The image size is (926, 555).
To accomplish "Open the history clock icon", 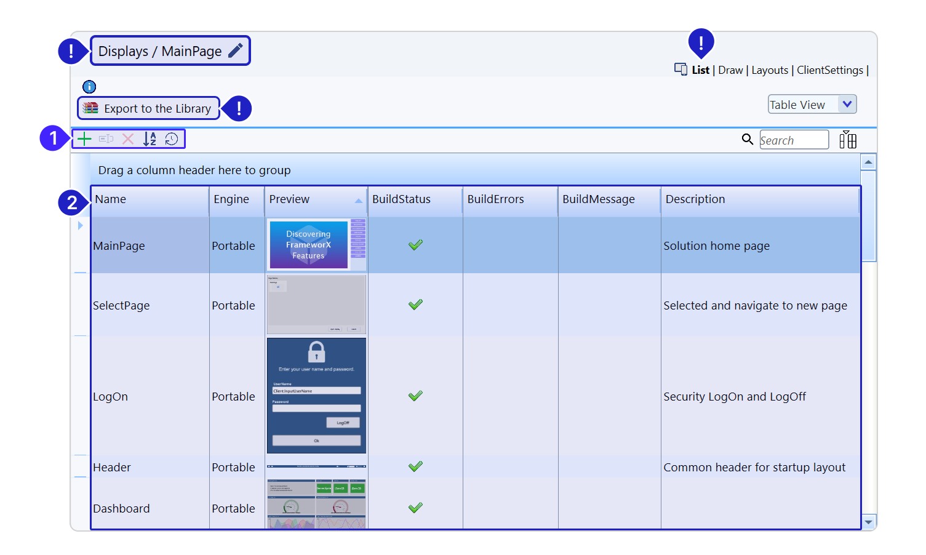I will point(172,139).
